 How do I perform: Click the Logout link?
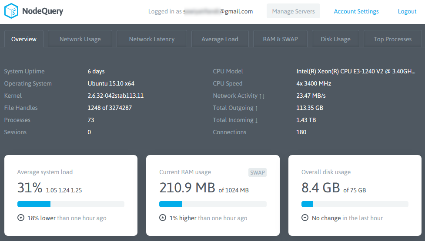(x=407, y=11)
